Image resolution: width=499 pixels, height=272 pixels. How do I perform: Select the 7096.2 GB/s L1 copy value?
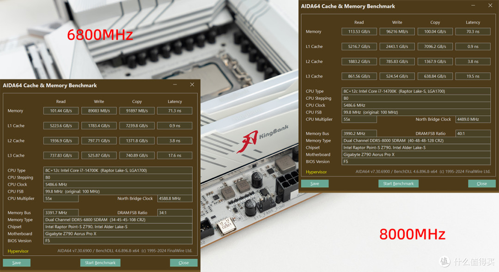pos(435,47)
